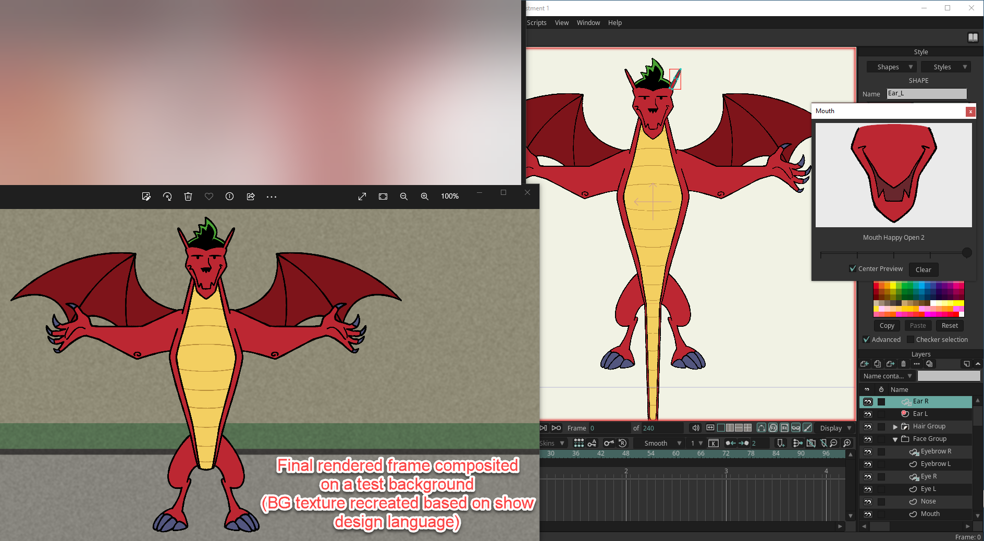Open the Styles dropdown
The height and width of the screenshot is (541, 984).
pos(945,67)
